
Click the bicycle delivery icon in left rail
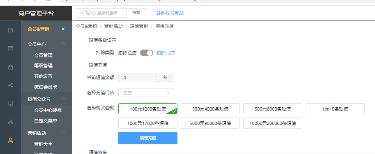11,122
